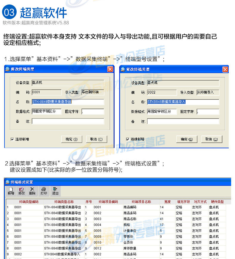Click the 退出 exit icon
Screen dimensions: 235x259
pos(55,191)
